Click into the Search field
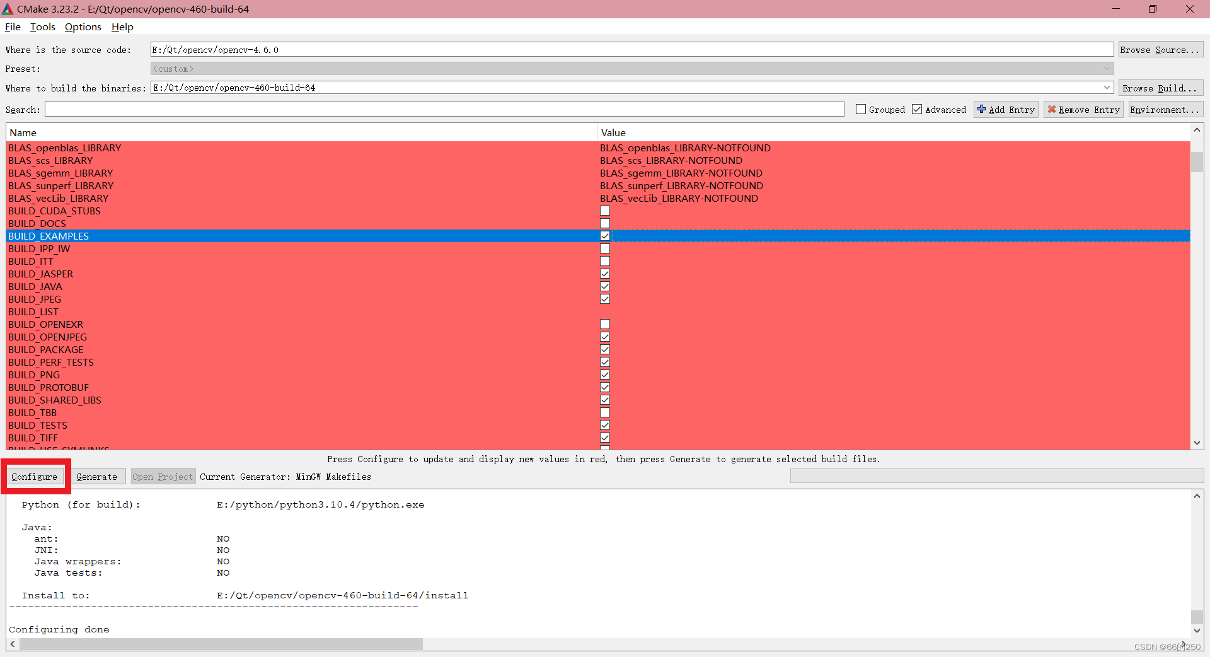Image resolution: width=1210 pixels, height=657 pixels. click(444, 110)
